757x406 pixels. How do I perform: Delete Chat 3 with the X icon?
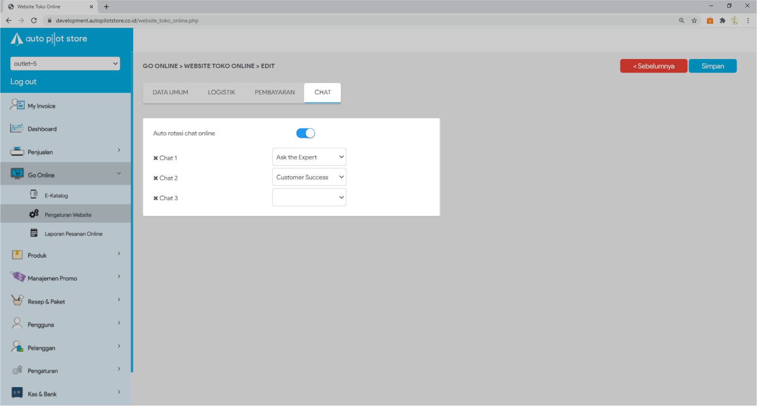[x=156, y=198]
